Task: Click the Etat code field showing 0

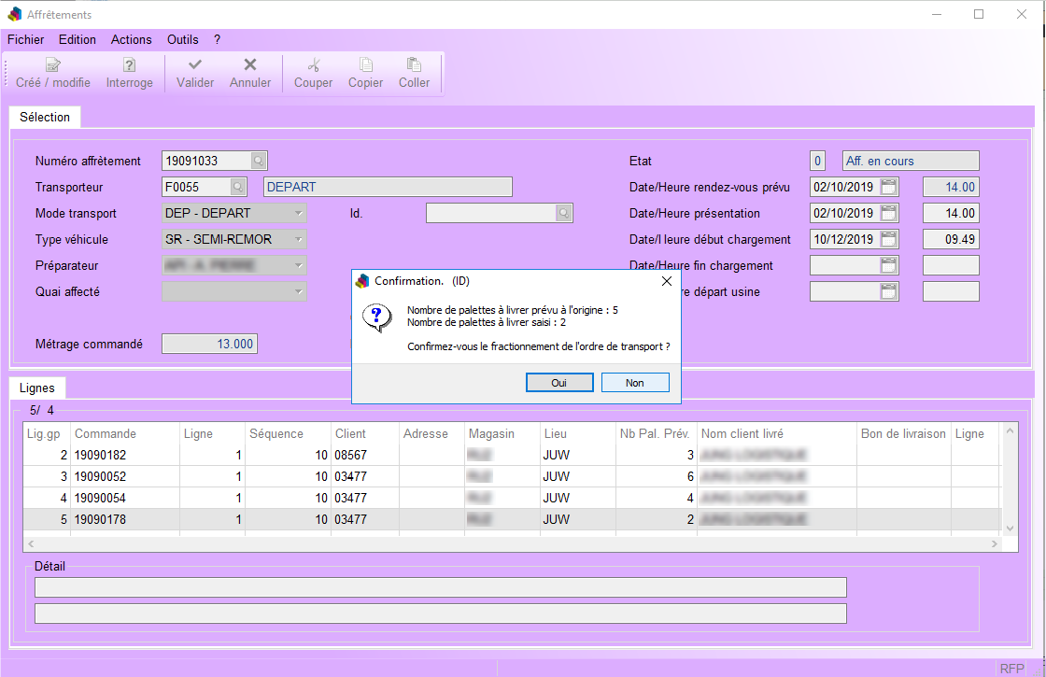Action: [x=818, y=161]
